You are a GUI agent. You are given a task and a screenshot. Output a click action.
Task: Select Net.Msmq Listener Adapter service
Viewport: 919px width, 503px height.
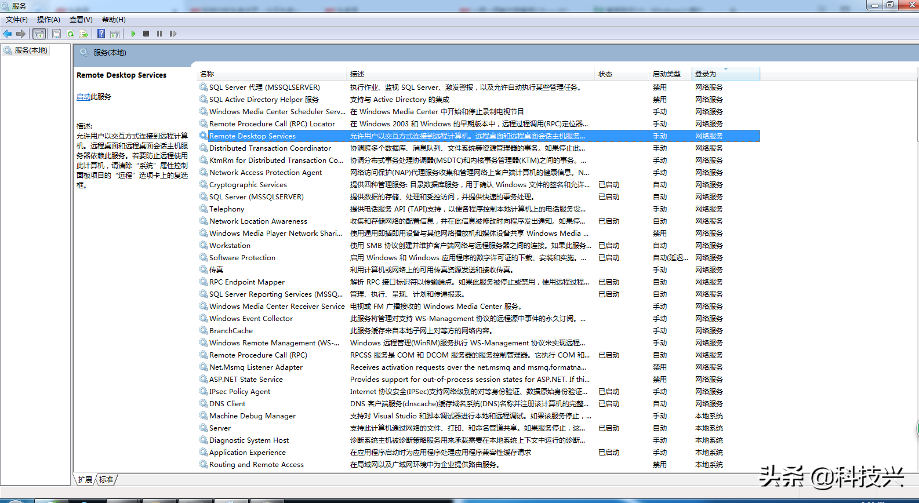[479, 367]
